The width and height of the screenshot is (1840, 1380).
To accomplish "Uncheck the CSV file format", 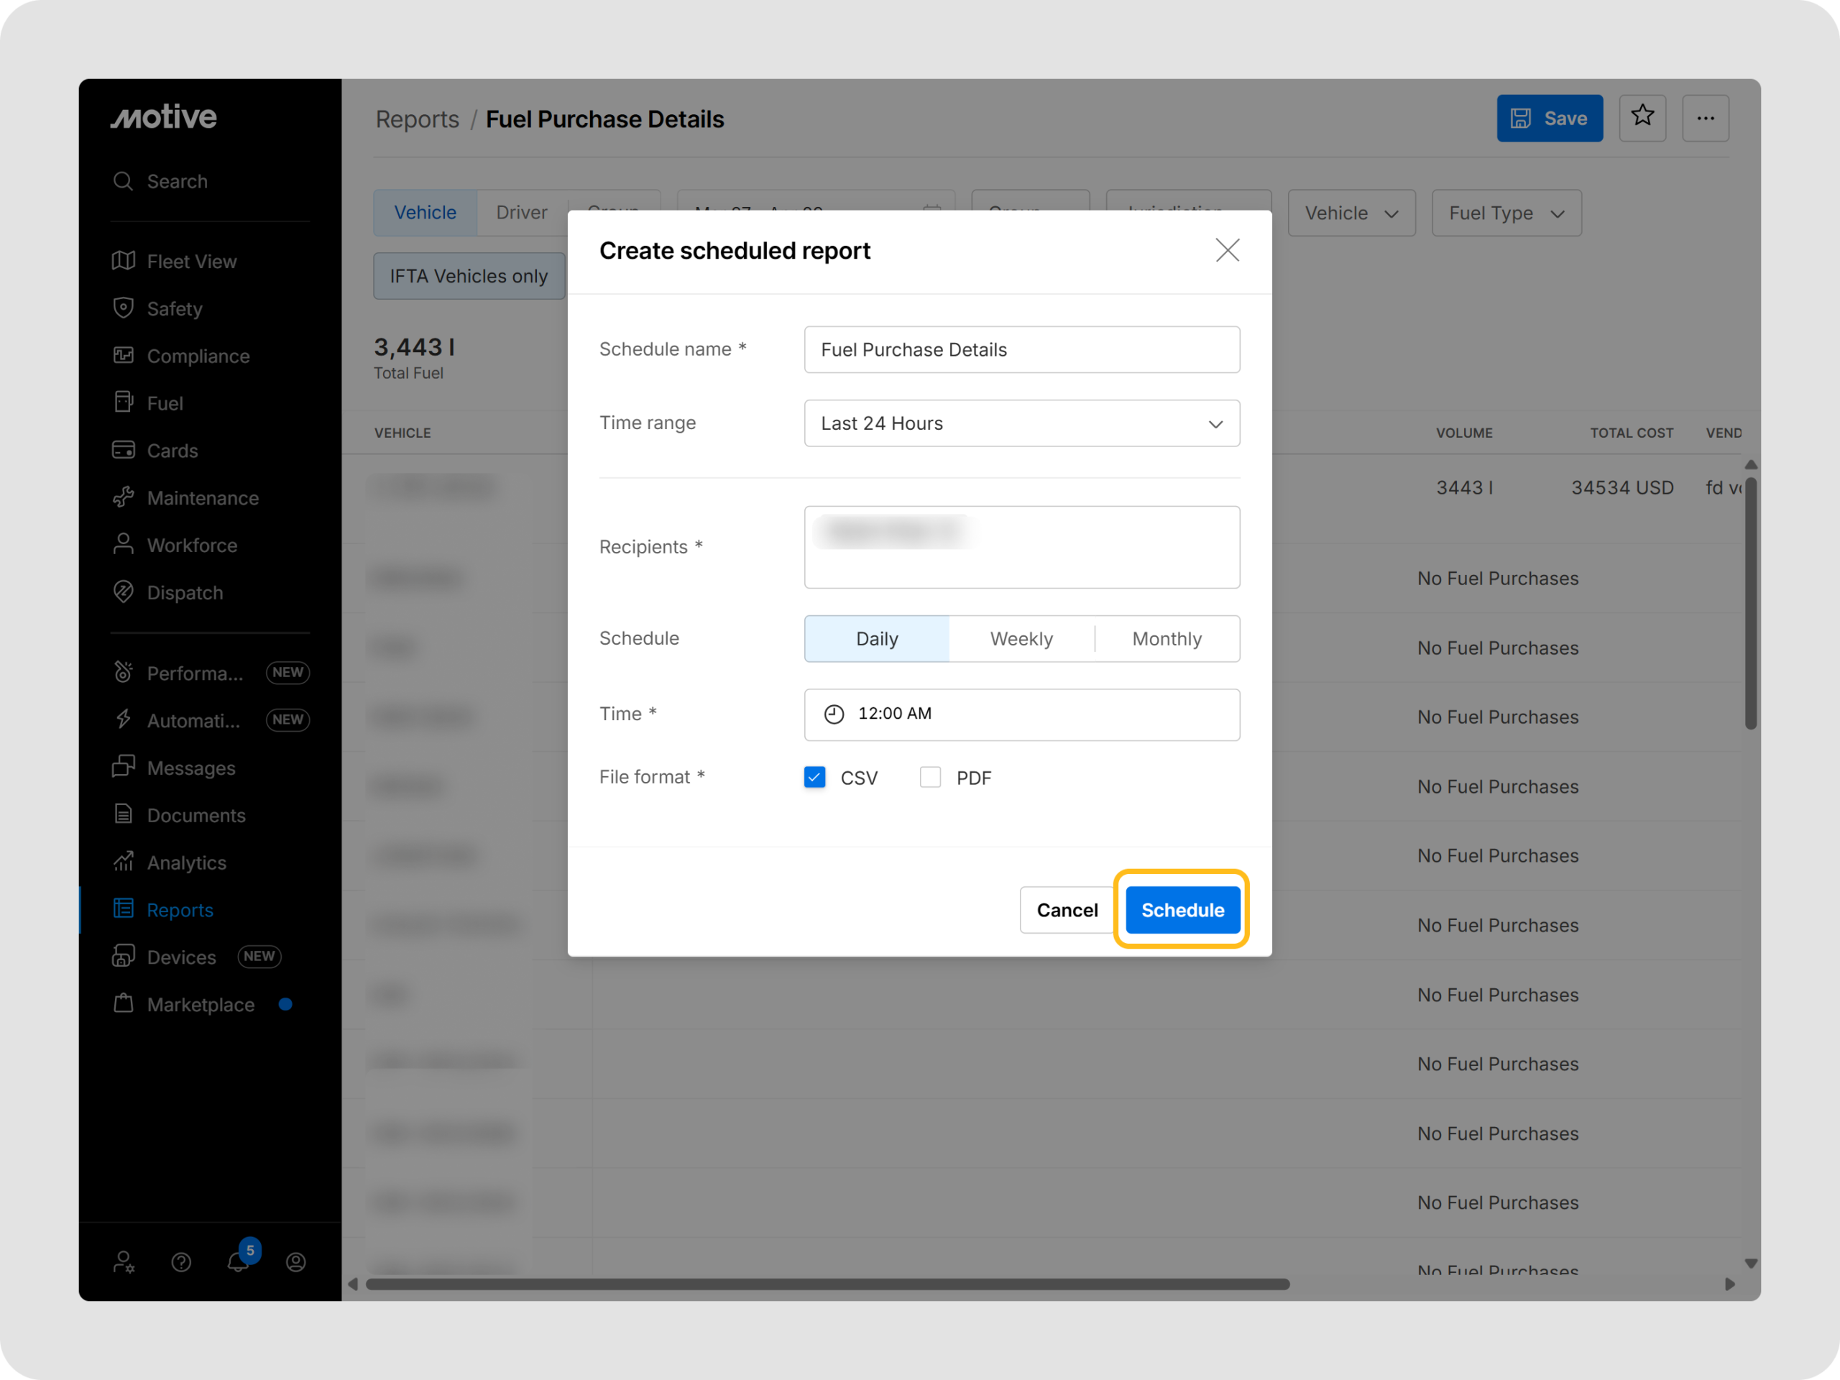I will click(814, 777).
